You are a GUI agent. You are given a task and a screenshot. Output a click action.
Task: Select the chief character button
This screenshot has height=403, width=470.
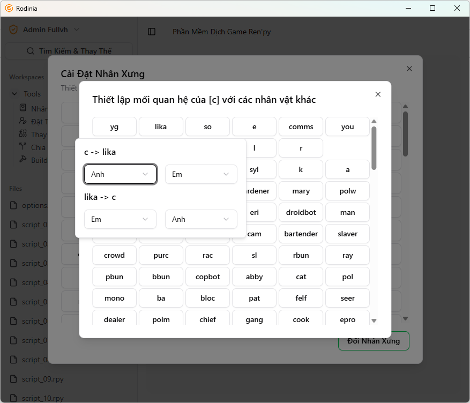click(x=208, y=318)
